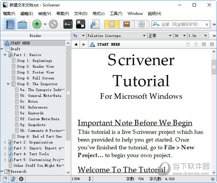Go to next document down arrow
This screenshot has height=183, width=217.
[x=196, y=44]
